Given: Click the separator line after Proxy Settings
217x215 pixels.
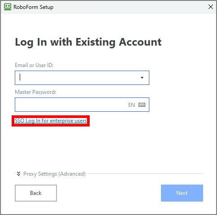Looking at the screenshot, I should coord(145,173).
